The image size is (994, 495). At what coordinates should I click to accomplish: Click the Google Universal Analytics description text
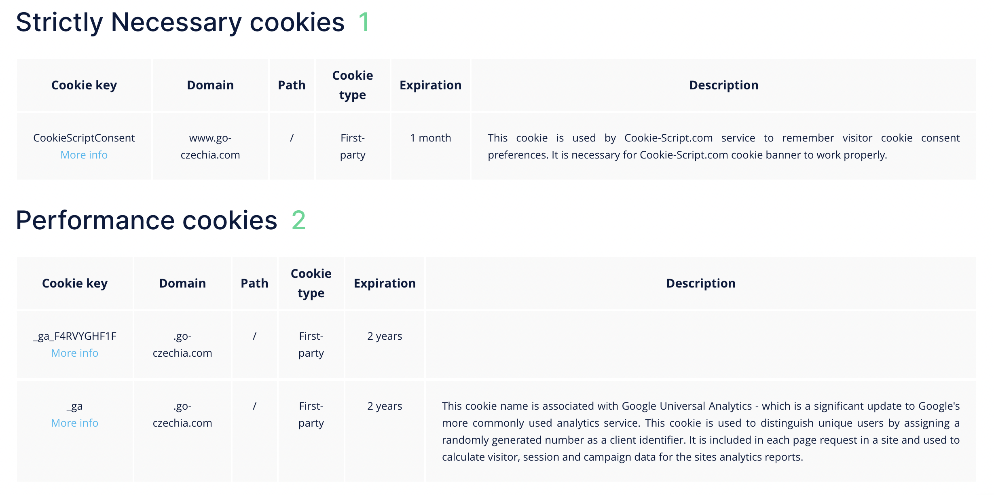click(x=700, y=432)
